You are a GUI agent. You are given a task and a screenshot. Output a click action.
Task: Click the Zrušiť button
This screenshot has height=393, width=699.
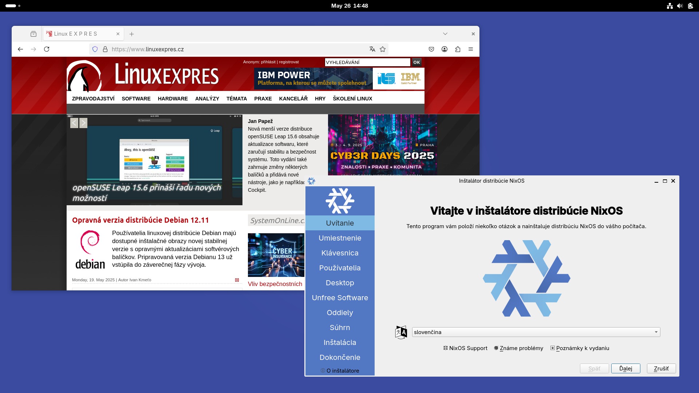[x=661, y=369]
